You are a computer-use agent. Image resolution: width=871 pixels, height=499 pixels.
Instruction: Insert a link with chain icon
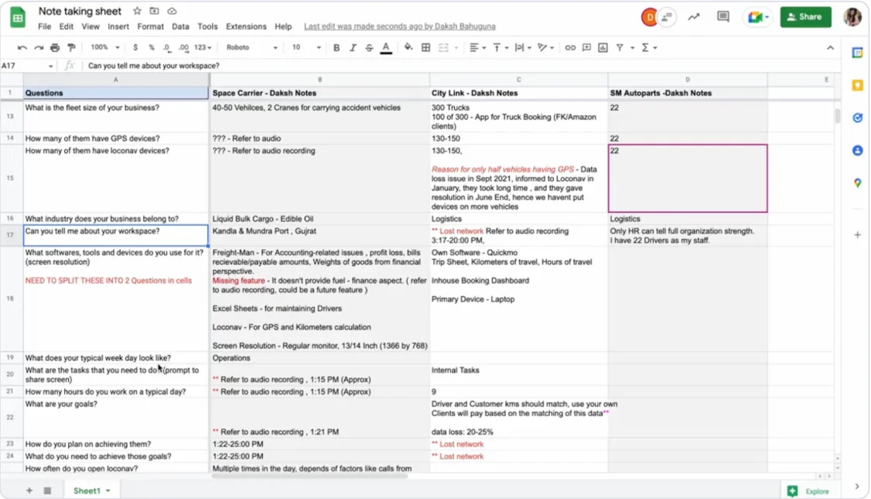coord(570,48)
